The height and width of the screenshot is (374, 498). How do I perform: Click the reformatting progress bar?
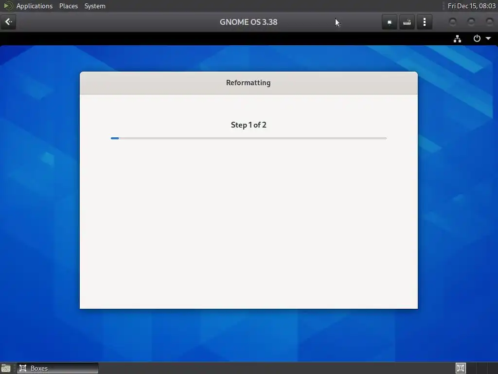(249, 138)
